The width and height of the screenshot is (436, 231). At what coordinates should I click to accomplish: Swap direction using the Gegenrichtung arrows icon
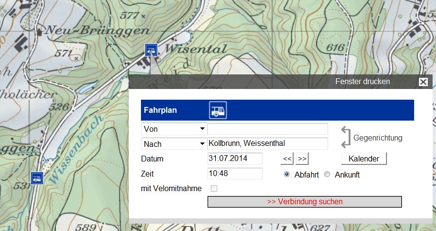click(345, 137)
